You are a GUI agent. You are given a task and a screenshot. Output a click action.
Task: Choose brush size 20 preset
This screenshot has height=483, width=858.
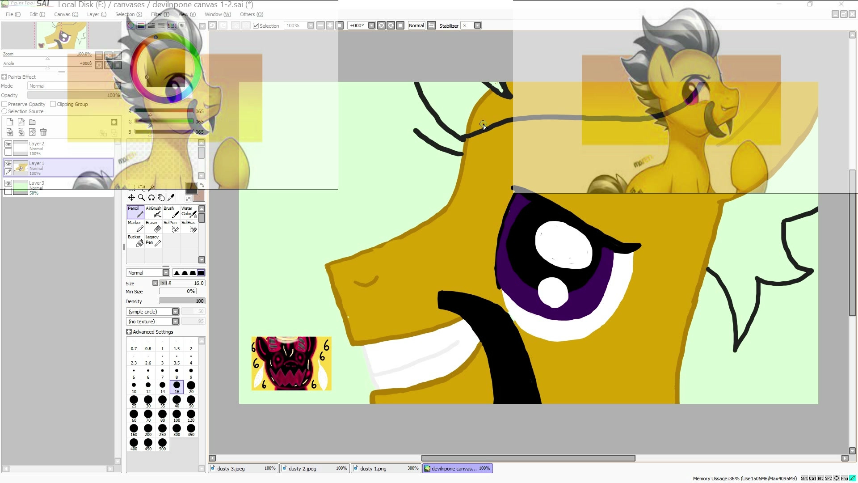coord(191,387)
